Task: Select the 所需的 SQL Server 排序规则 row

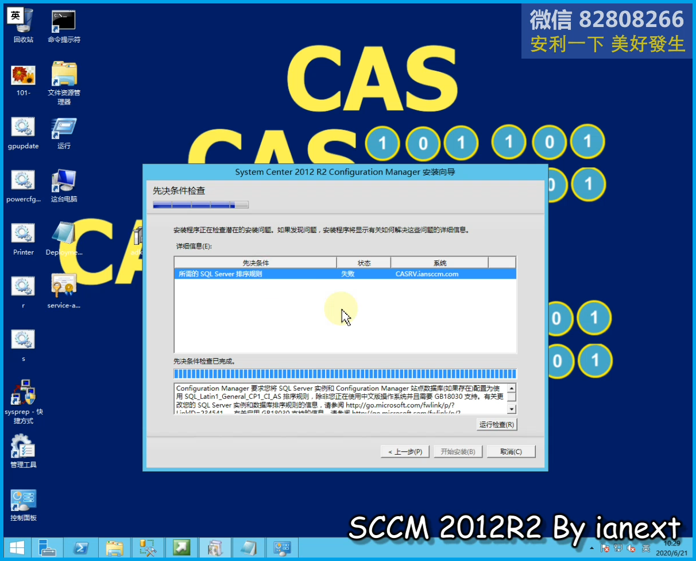Action: pyautogui.click(x=345, y=274)
